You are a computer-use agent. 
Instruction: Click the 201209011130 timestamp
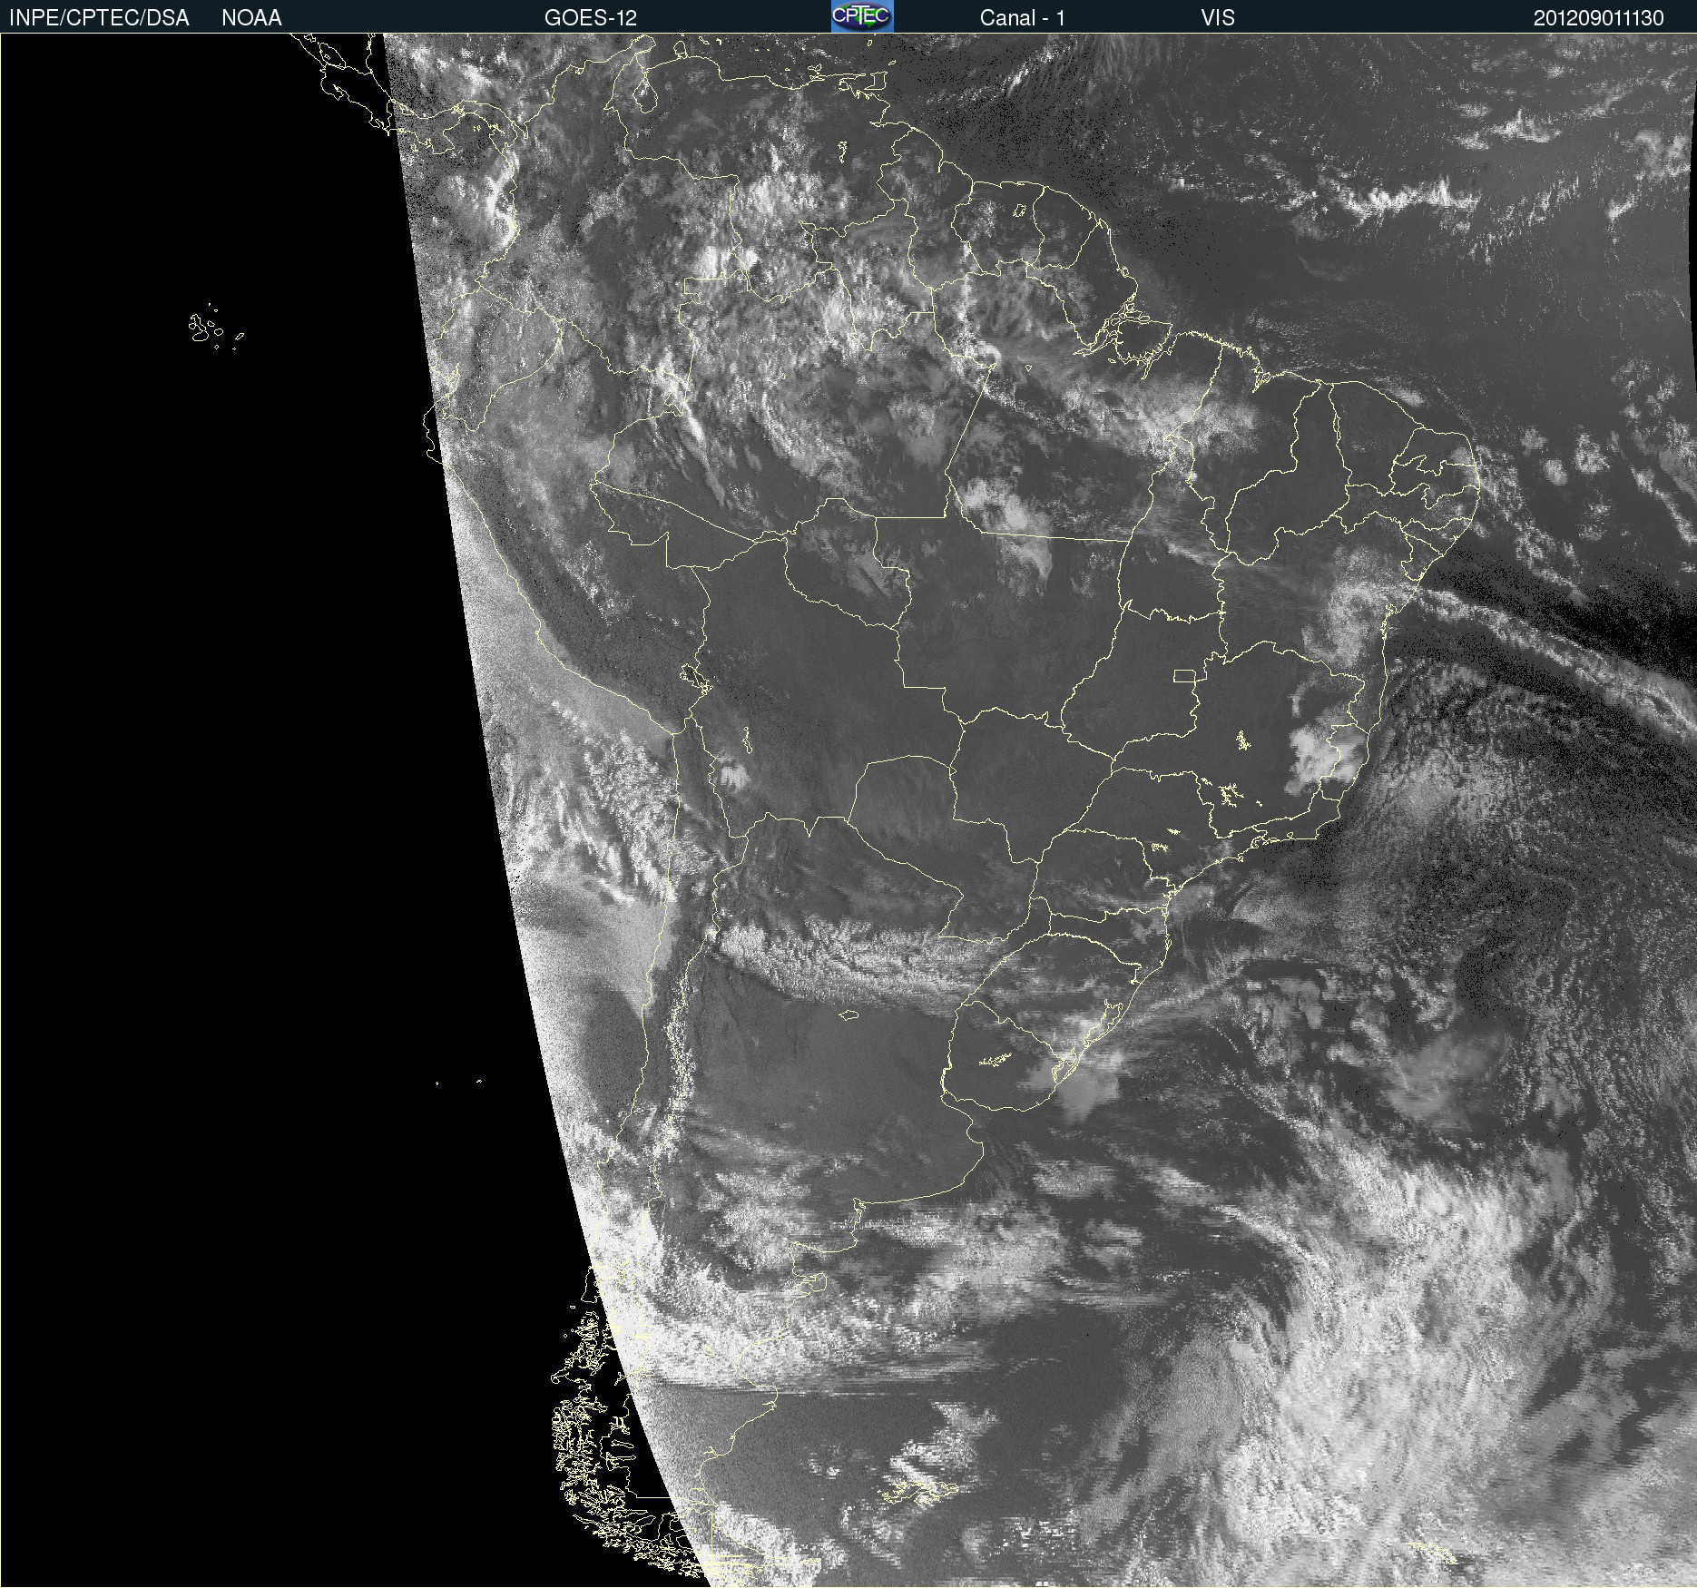1599,18
